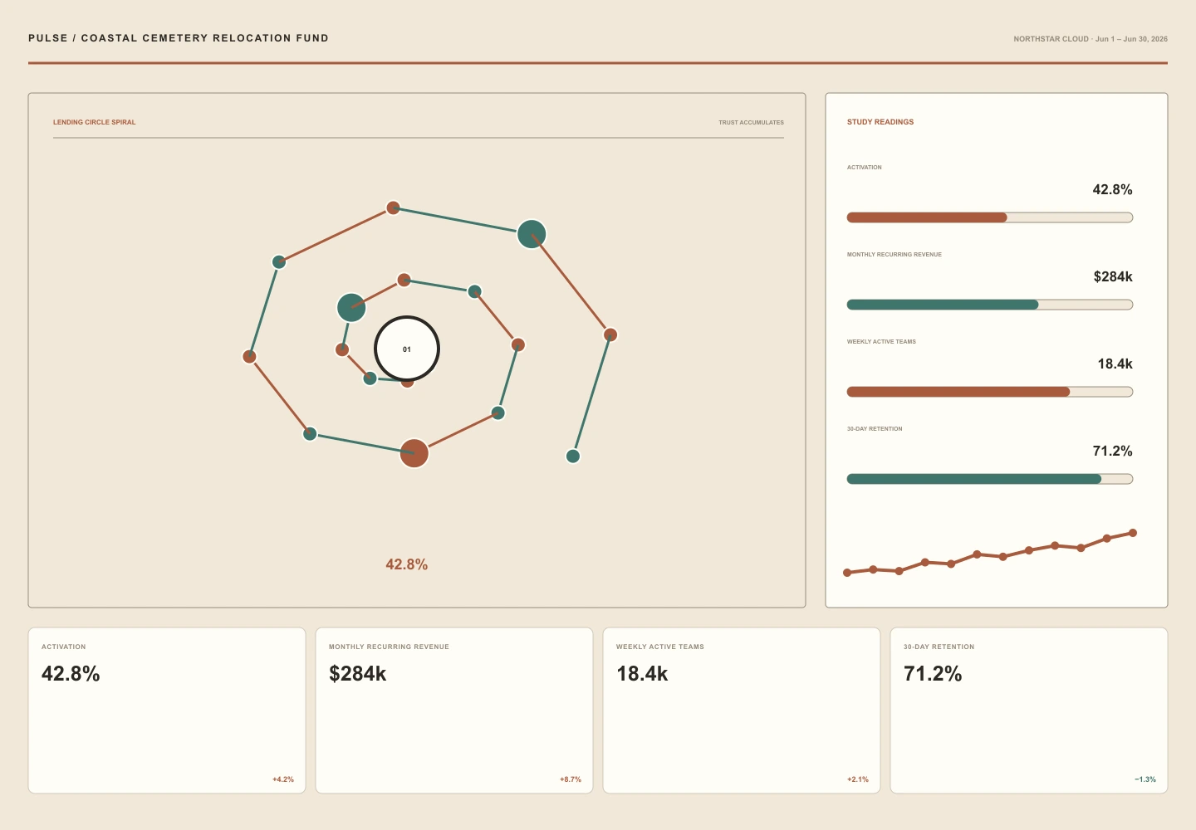Select the 42.8% value in Study Readings
Image resolution: width=1196 pixels, height=830 pixels.
1113,189
